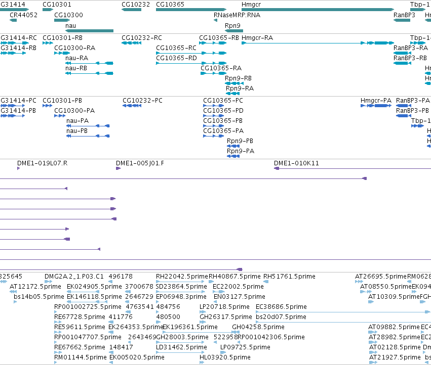Select EST GH04258.5prime label

(258, 327)
